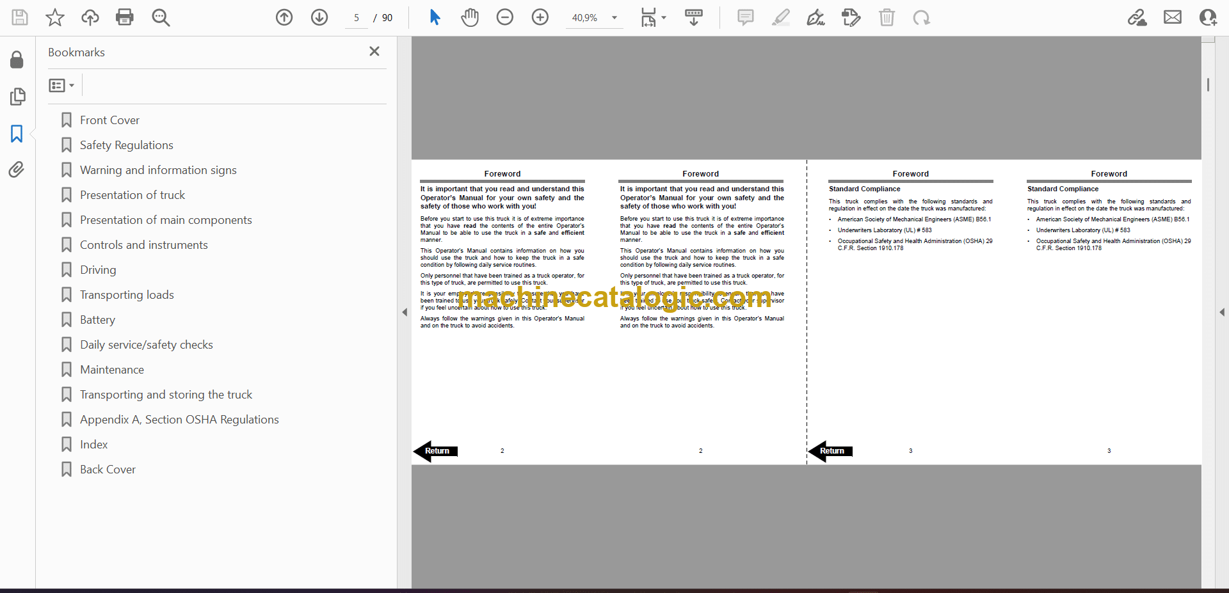Viewport: 1229px width, 593px height.
Task: Open the Index bookmark
Action: click(x=93, y=445)
